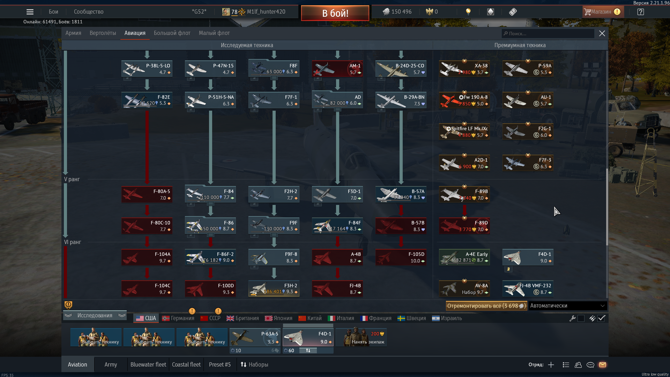Switch to the Coastal fleet preset
This screenshot has width=670, height=377.
pos(186,365)
